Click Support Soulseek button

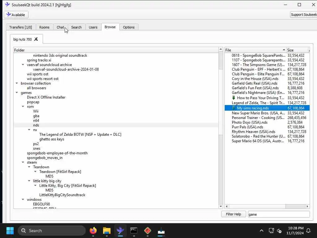pyautogui.click(x=304, y=15)
